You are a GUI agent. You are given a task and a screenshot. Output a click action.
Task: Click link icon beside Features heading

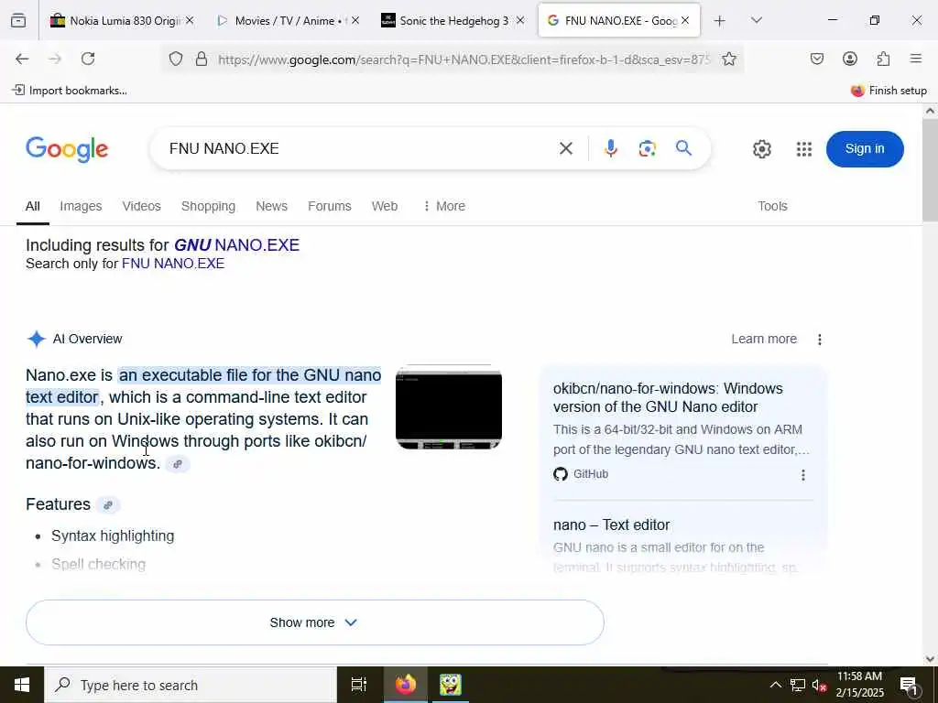pyautogui.click(x=108, y=505)
